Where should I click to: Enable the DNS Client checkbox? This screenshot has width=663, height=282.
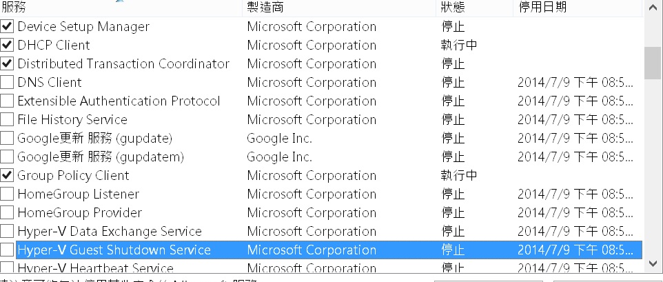click(7, 83)
